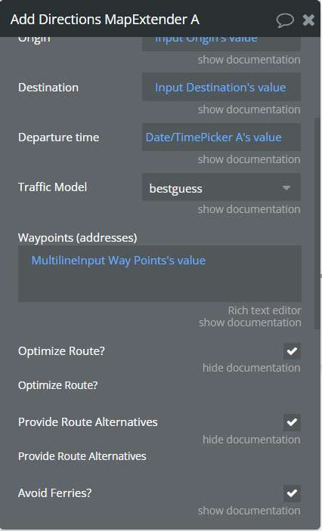Viewport: 322px width, 531px height.
Task: Edit Date/TimePicker A's value expression
Action: (x=221, y=137)
